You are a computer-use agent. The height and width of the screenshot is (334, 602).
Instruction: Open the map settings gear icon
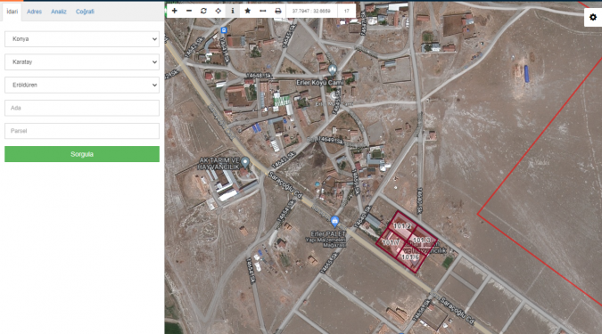(593, 17)
